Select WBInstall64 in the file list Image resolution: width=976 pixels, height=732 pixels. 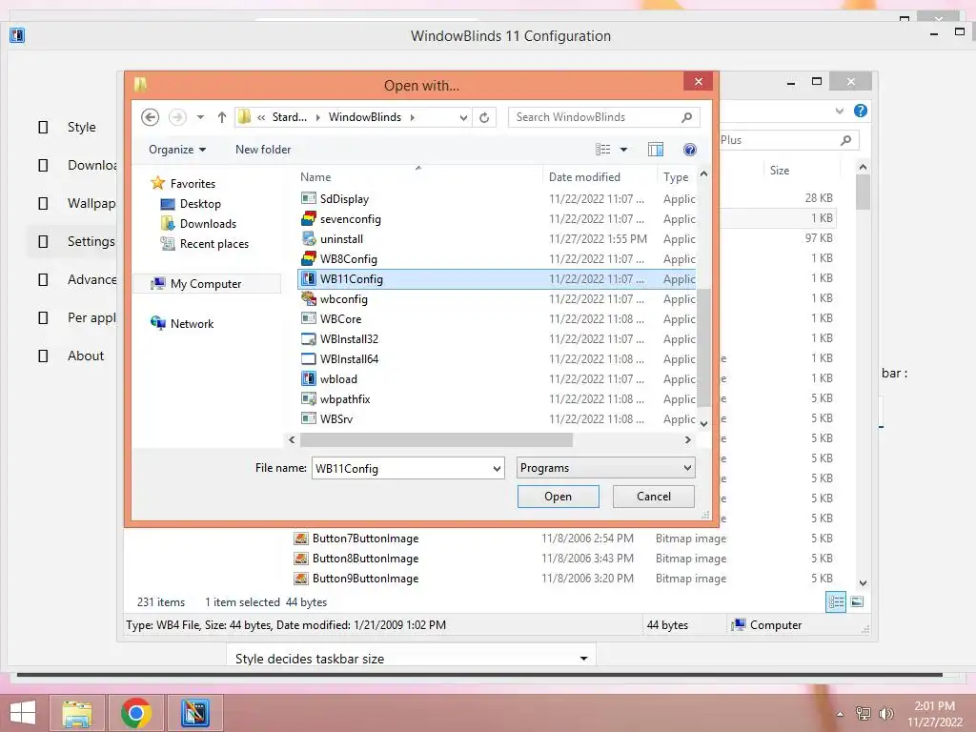click(497, 358)
